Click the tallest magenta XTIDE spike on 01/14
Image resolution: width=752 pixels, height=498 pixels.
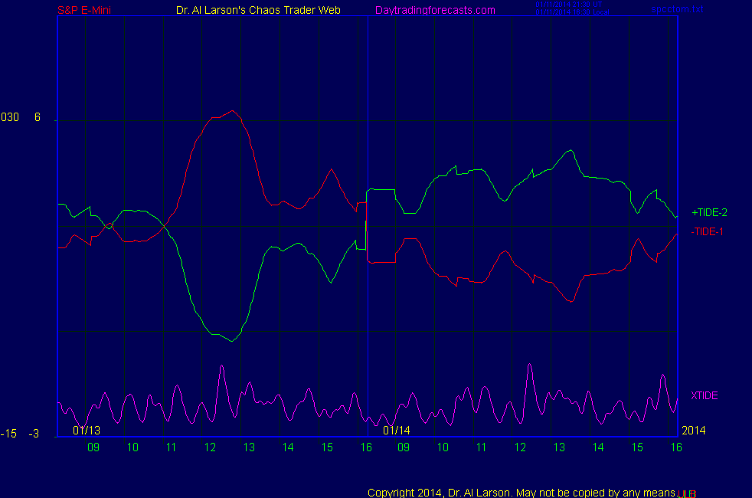[x=528, y=365]
